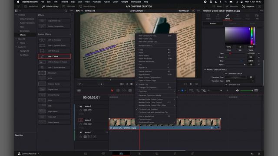Choose New Compound Clip in context menu
Image resolution: width=278 pixels, height=156 pixels.
[156, 36]
